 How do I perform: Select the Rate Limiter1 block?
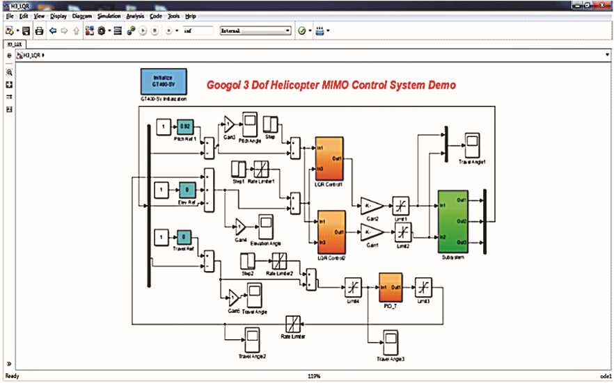click(x=262, y=170)
